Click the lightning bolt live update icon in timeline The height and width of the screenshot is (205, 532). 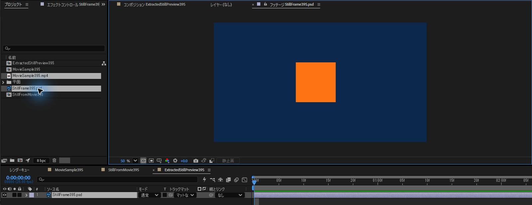tap(204, 180)
